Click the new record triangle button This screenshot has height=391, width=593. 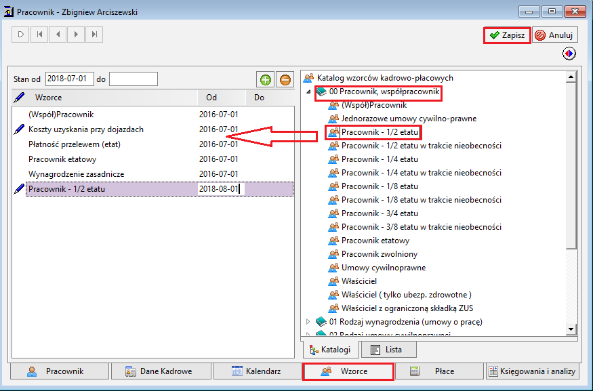point(20,35)
